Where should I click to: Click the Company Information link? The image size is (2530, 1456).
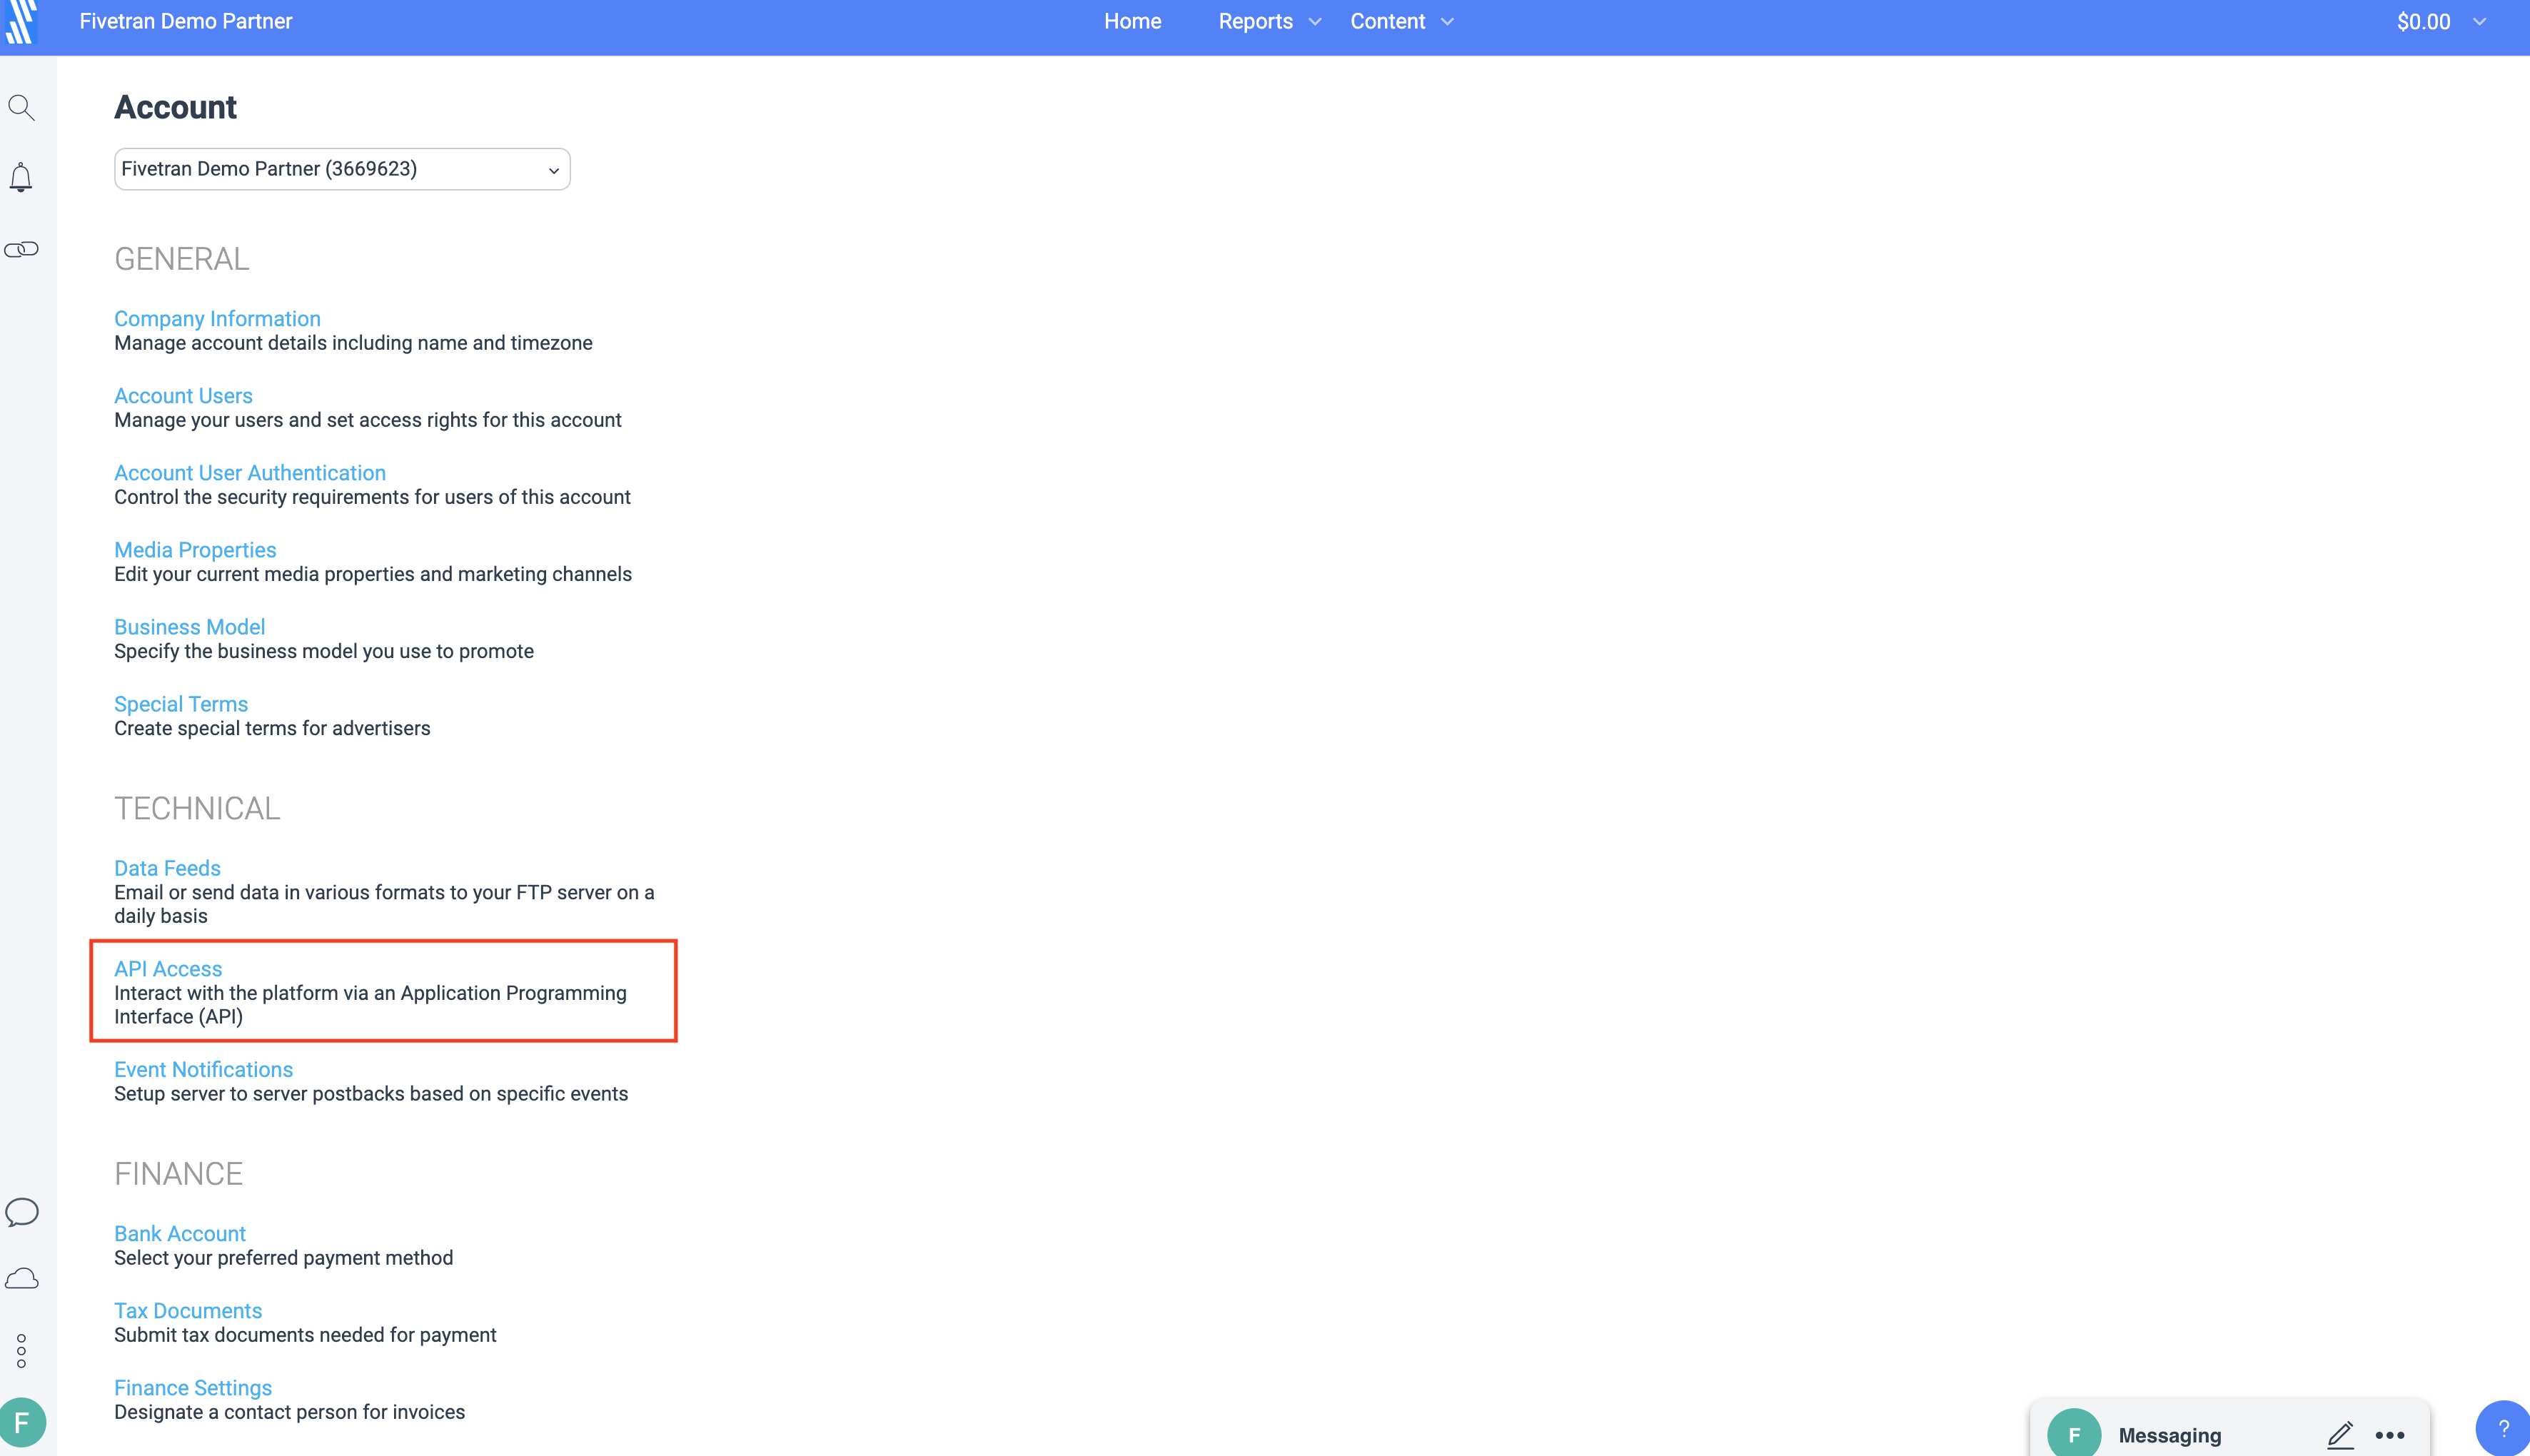pos(216,318)
